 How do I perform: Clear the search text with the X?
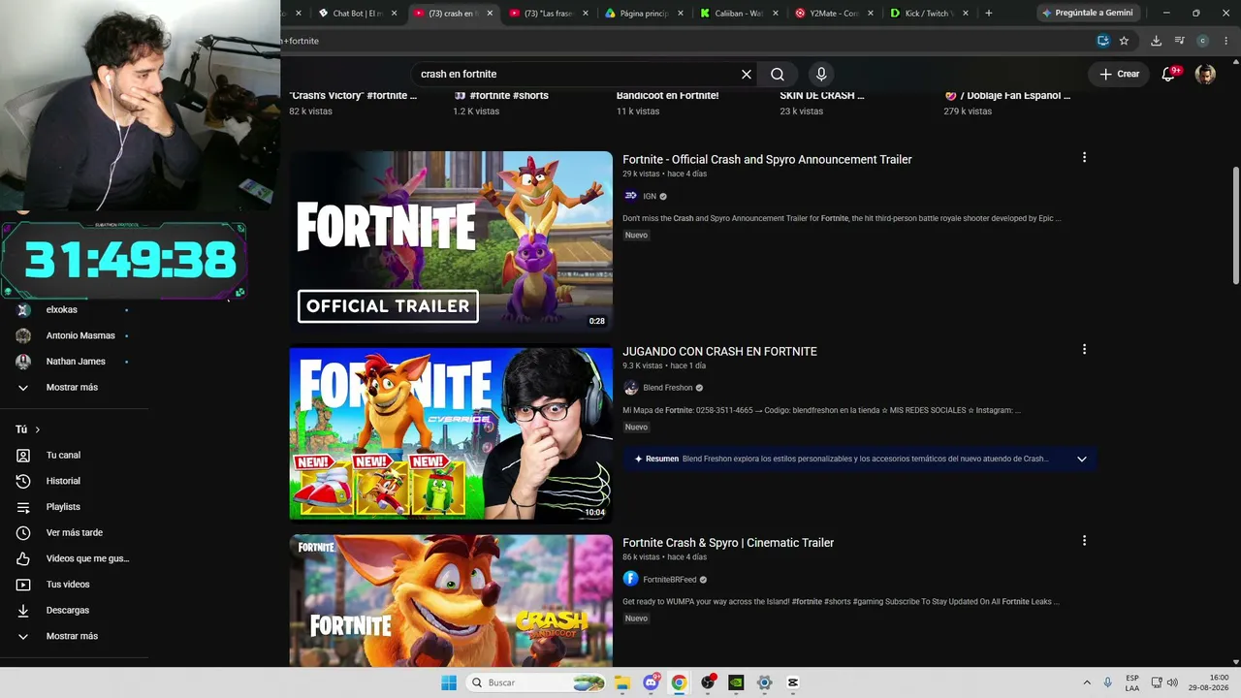[x=747, y=75]
